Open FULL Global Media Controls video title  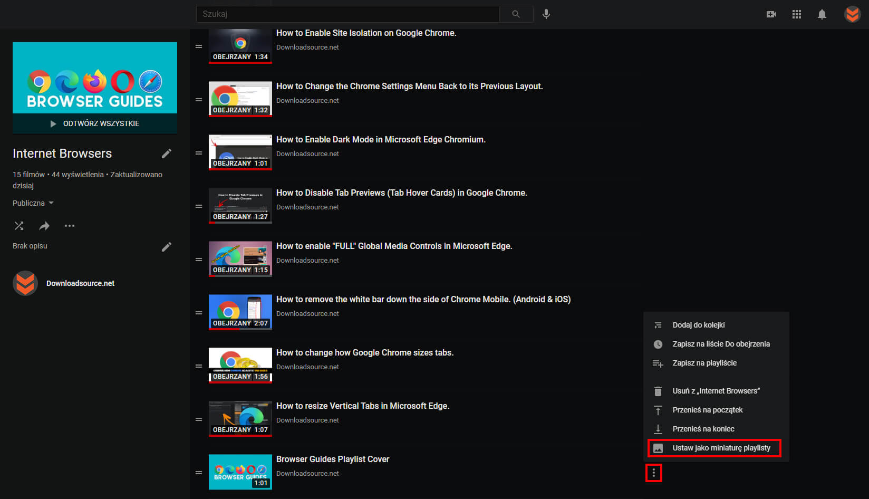[394, 246]
